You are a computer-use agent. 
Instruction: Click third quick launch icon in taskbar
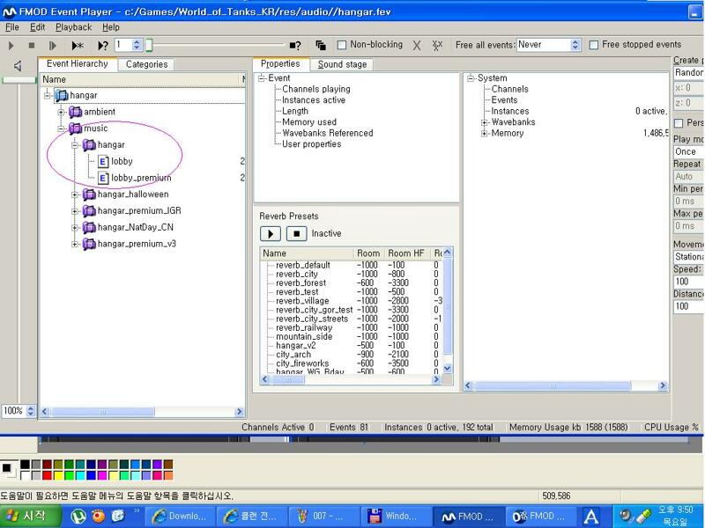click(x=118, y=516)
